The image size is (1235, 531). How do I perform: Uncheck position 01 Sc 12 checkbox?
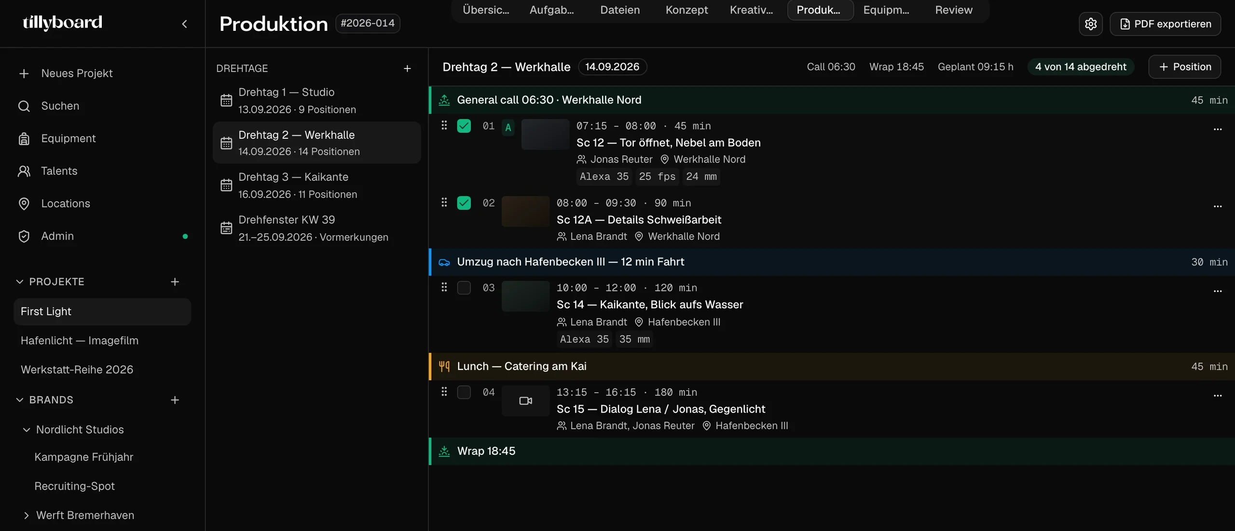click(x=464, y=126)
